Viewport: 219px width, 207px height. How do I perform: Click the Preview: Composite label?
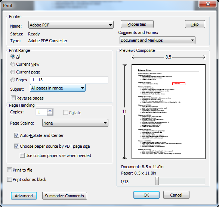pyautogui.click(x=137, y=50)
